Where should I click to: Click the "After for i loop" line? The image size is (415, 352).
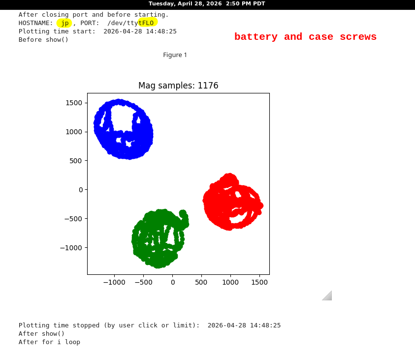(49, 342)
